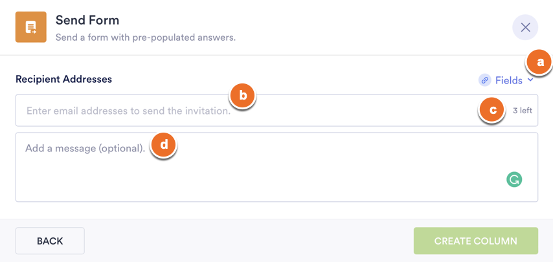
Task: Click the "Send Form" dialog title
Action: 87,20
